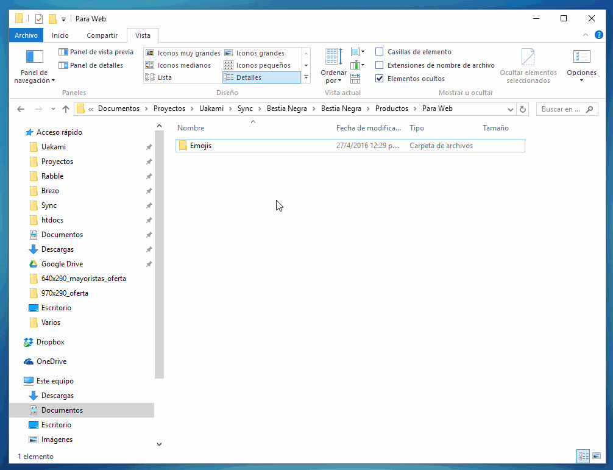Click the Vista ribbon tab
The width and height of the screenshot is (613, 470).
(x=143, y=35)
